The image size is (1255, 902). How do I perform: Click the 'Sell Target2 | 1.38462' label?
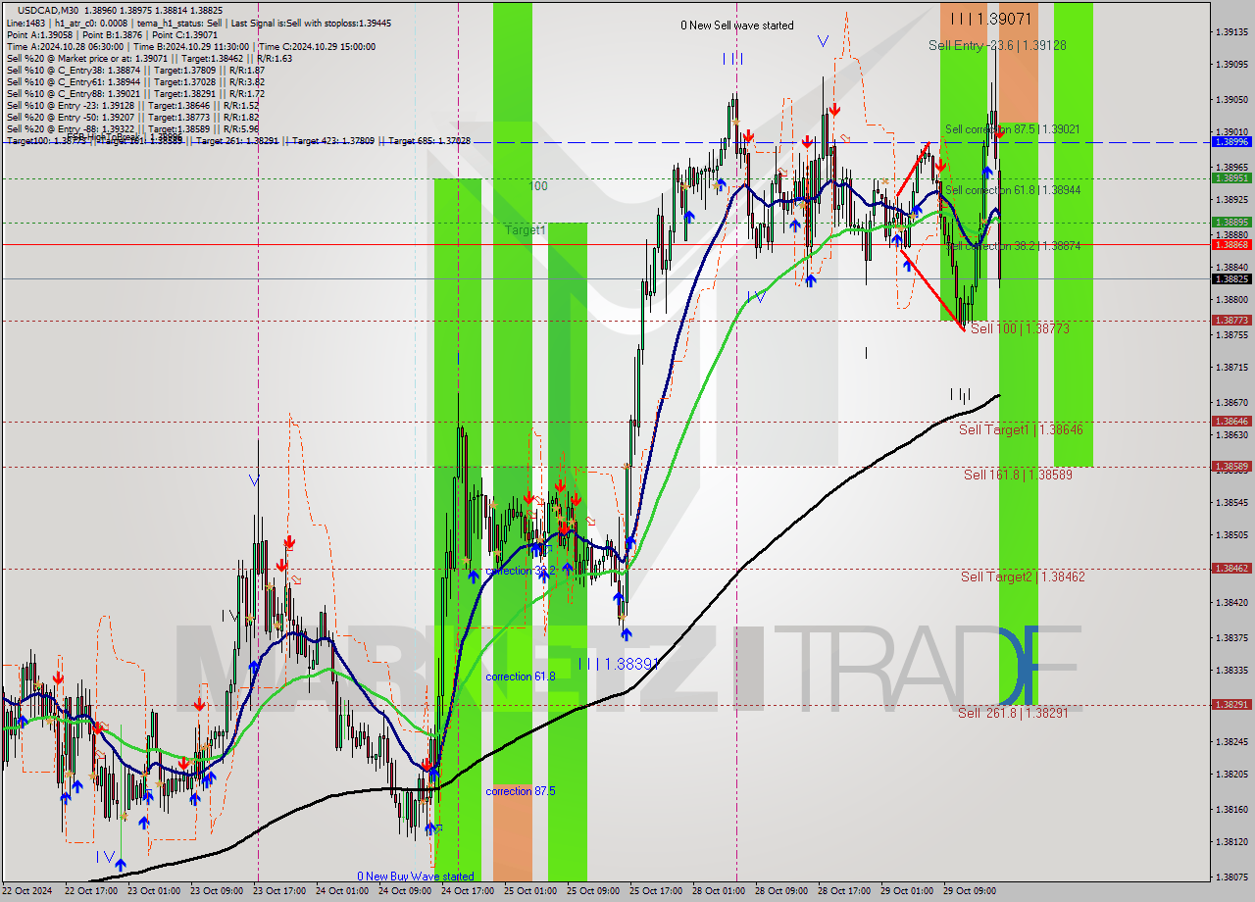click(1023, 576)
